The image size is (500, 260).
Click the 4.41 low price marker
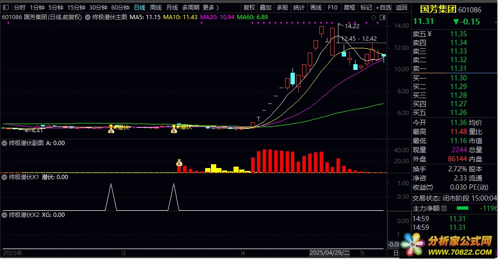tap(34, 131)
